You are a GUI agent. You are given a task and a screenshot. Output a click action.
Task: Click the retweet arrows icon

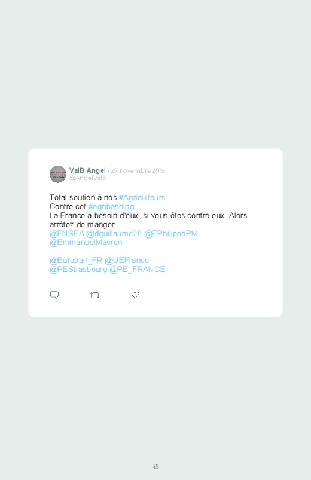pos(94,295)
